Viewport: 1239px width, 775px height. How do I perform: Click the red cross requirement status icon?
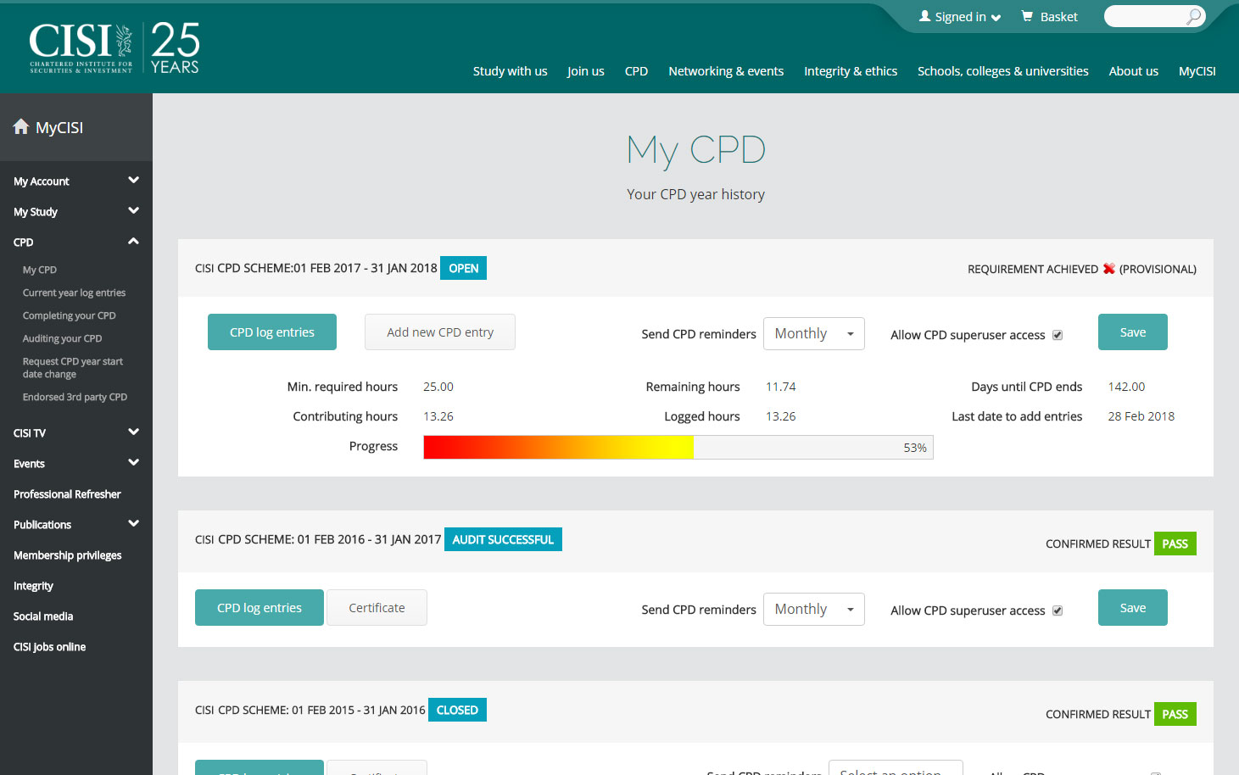pos(1108,269)
